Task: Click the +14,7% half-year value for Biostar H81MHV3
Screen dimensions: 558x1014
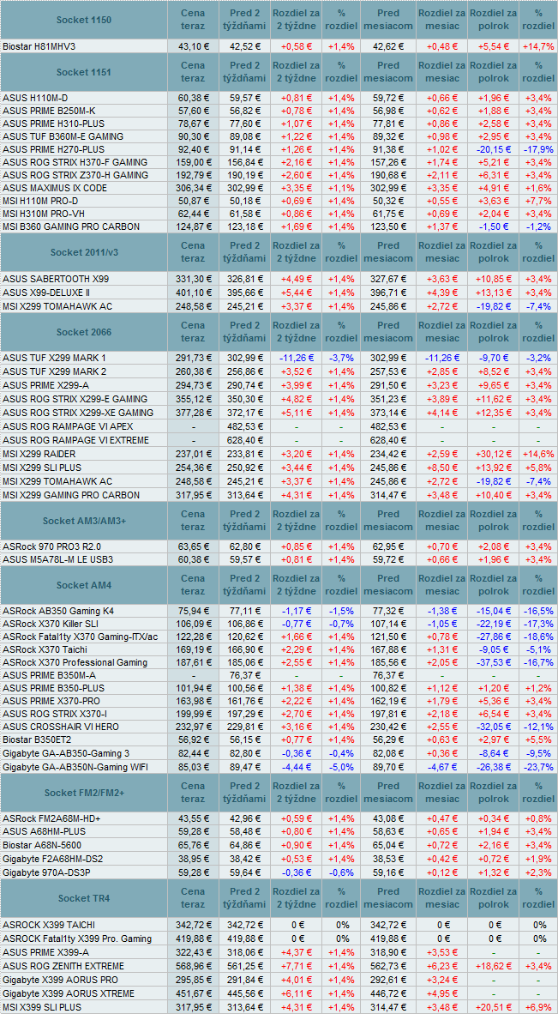Action: point(539,46)
